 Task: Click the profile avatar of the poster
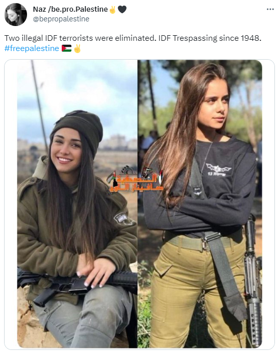point(16,15)
